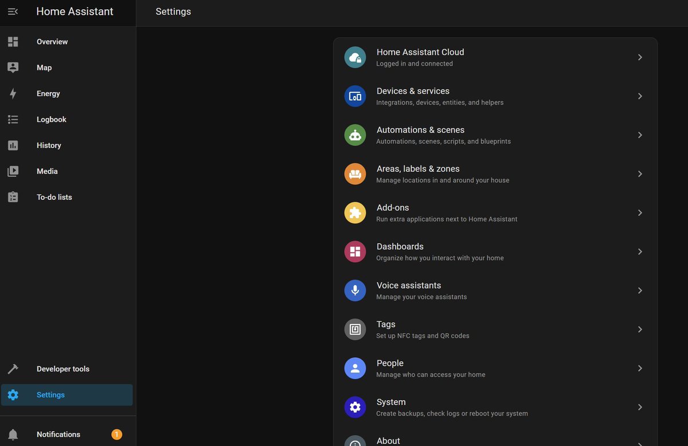Click the Overview dashboard icon in the sidebar
688x446 pixels.
pos(13,42)
